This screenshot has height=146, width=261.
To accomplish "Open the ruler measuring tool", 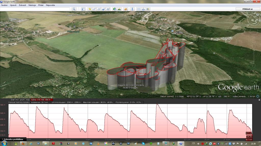I will click(x=132, y=9).
